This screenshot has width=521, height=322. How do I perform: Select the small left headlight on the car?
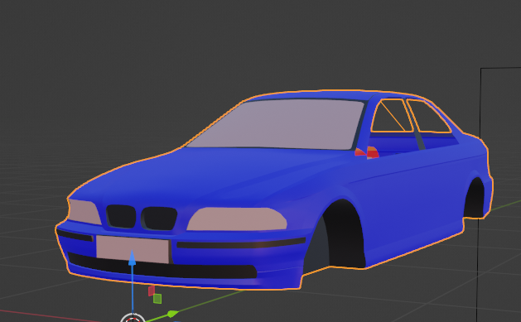coord(84,211)
